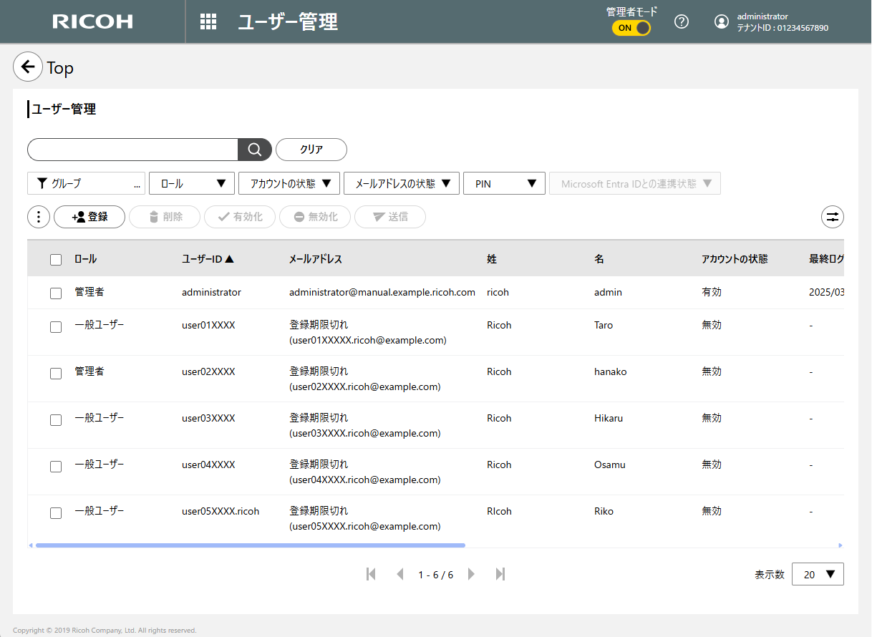Click the help question mark icon
The image size is (872, 637).
(x=682, y=21)
